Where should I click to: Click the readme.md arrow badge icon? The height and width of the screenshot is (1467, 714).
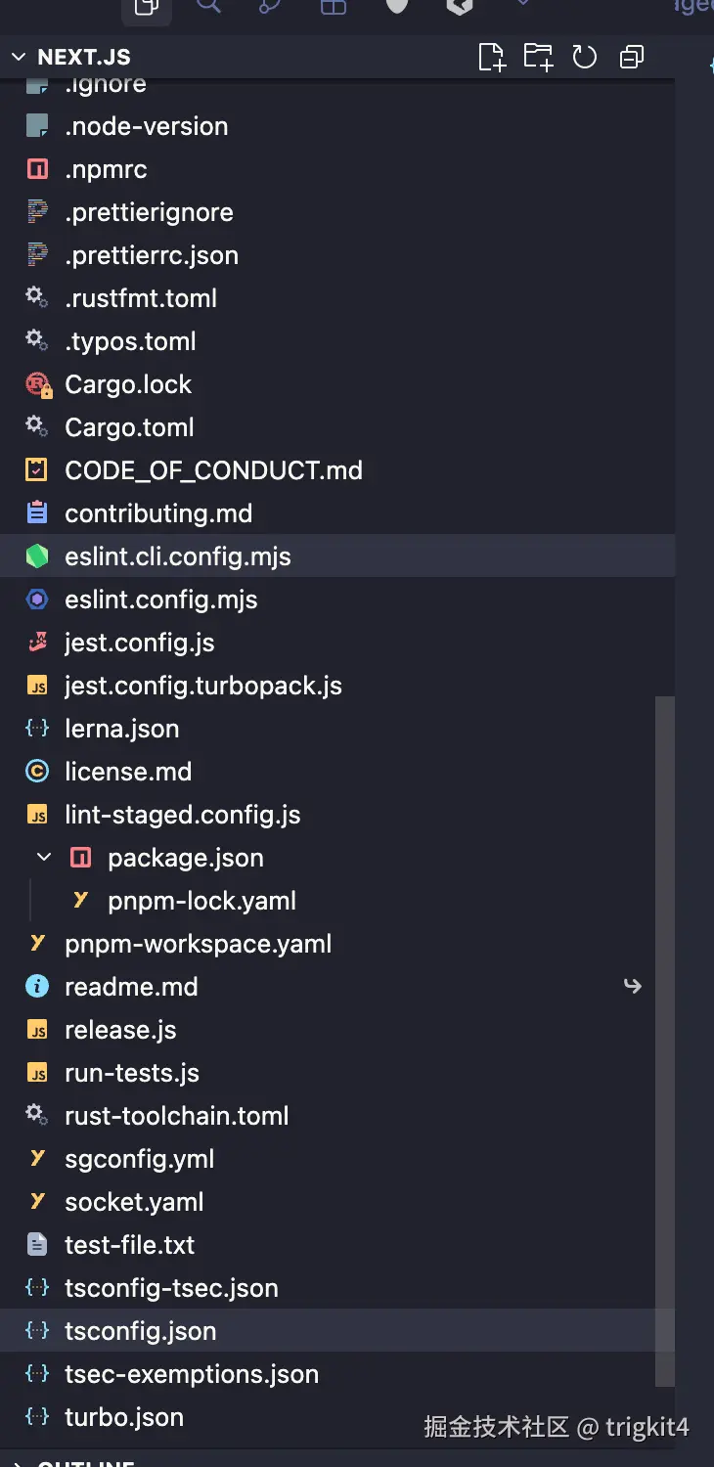(x=633, y=986)
